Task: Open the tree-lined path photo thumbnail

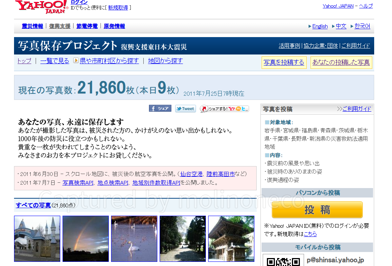Action: click(x=183, y=239)
